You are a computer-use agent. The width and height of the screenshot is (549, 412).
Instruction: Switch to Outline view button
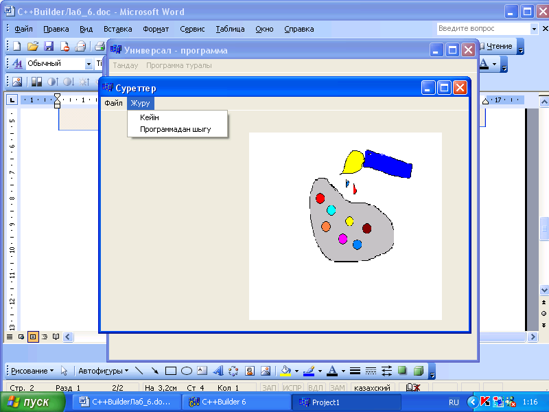pyautogui.click(x=45, y=336)
